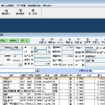The width and height of the screenshot is (105, 105).
Task: Click the grayed-out 保存 (save) toolbar icon
Action: 61,39
